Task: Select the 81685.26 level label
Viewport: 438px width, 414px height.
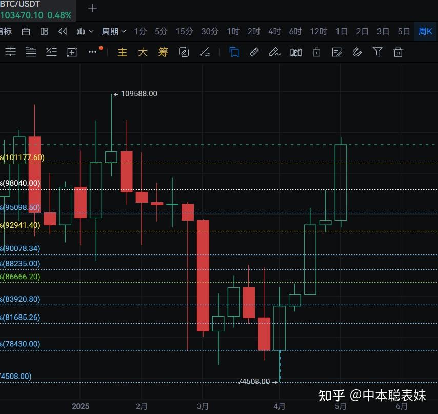Action: pos(20,318)
